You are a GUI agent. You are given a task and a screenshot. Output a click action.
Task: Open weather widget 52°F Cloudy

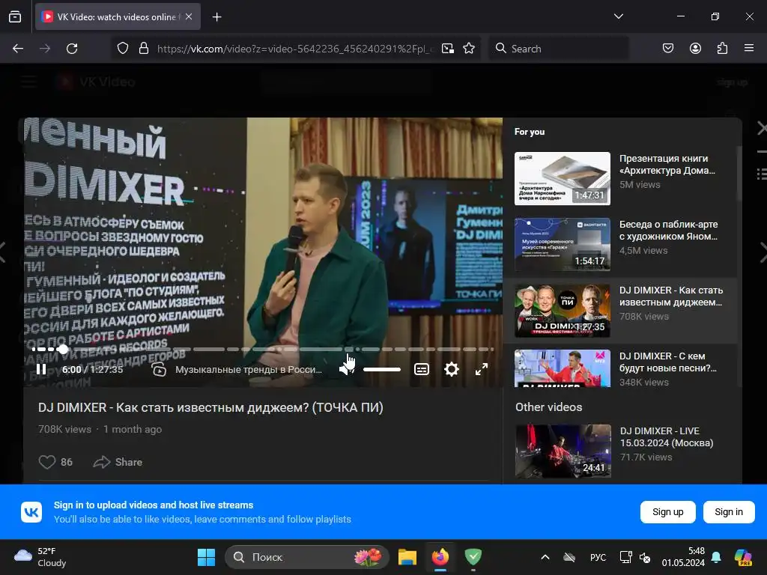(x=40, y=557)
